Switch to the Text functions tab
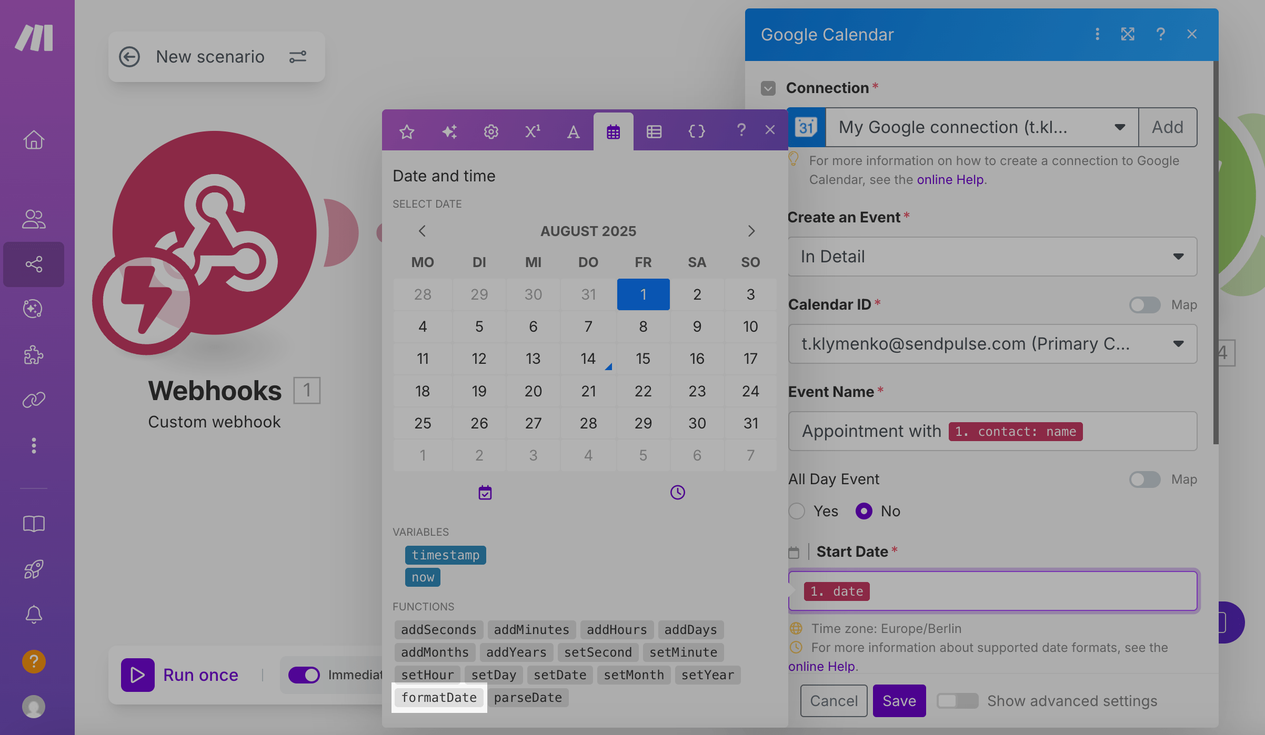The height and width of the screenshot is (735, 1265). (573, 131)
